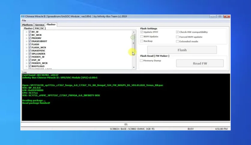This screenshot has width=251, height=145.
Task: Expand the NV_WCN tree node
Action: (27, 35)
